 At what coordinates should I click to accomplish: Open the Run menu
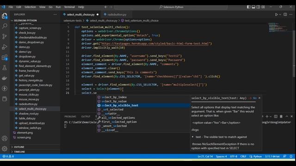tap(58, 7)
